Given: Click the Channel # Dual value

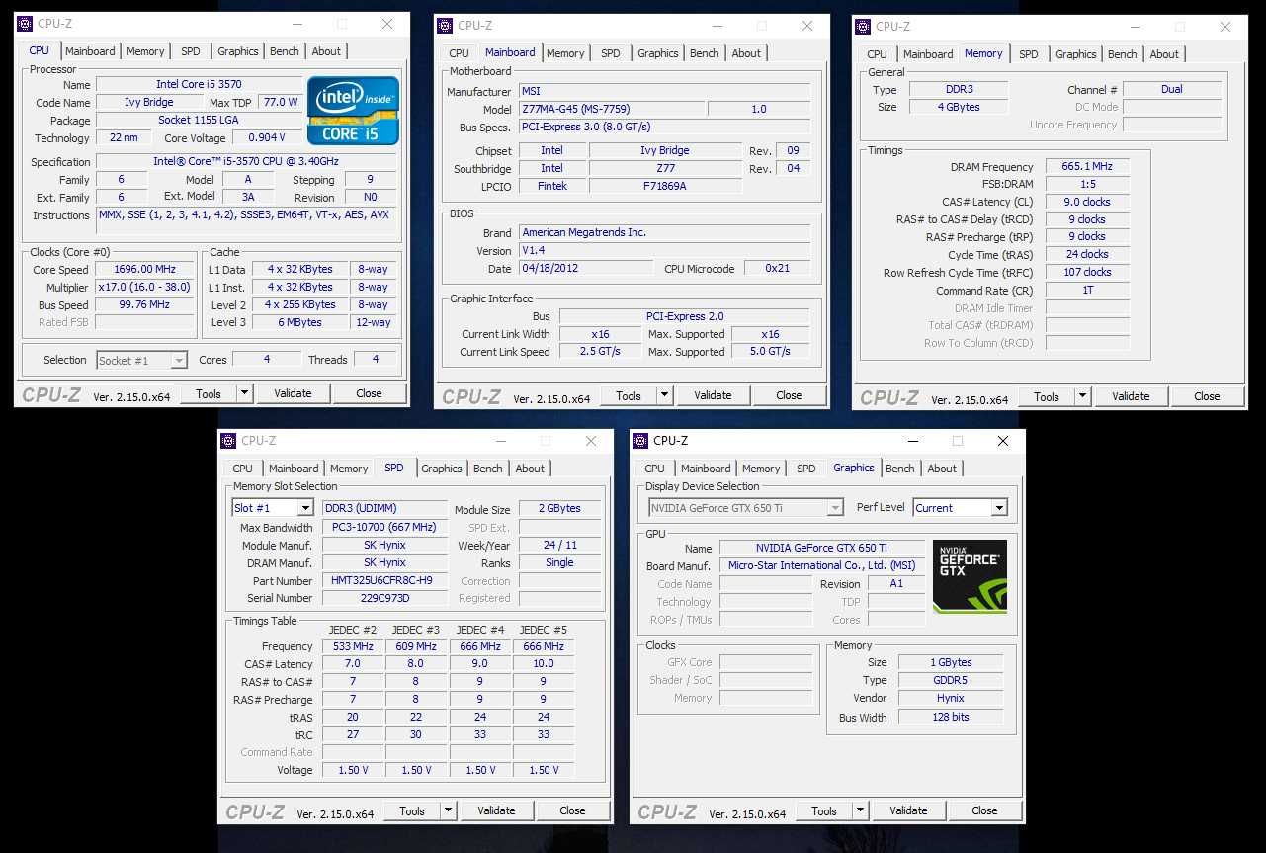Looking at the screenshot, I should coord(1172,89).
